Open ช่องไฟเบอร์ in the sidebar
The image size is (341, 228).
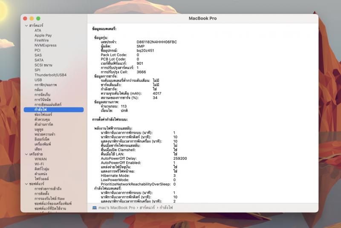(43, 115)
